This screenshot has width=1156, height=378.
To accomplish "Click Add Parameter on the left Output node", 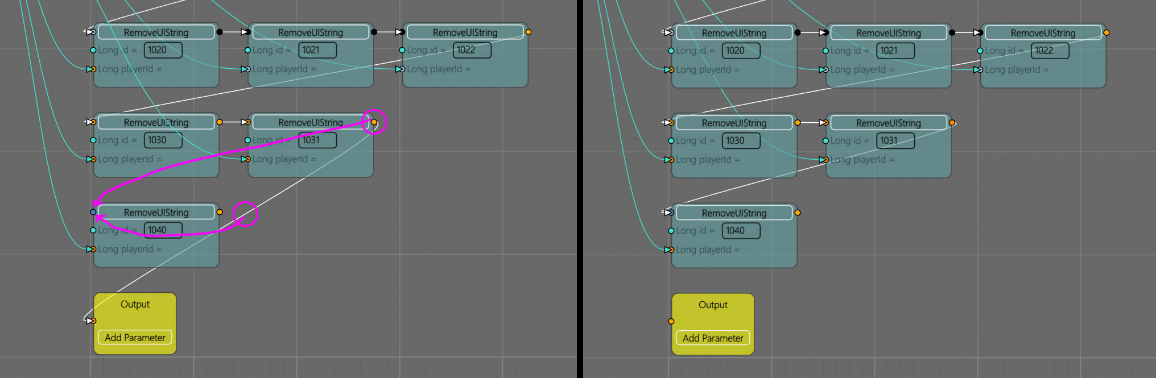I will coord(135,338).
